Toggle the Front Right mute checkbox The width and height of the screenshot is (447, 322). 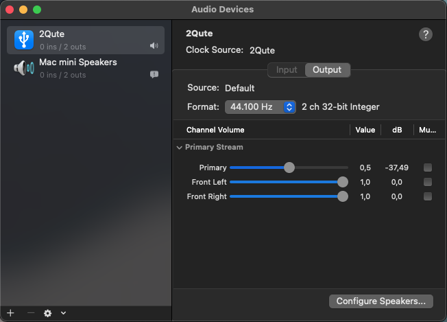[428, 196]
